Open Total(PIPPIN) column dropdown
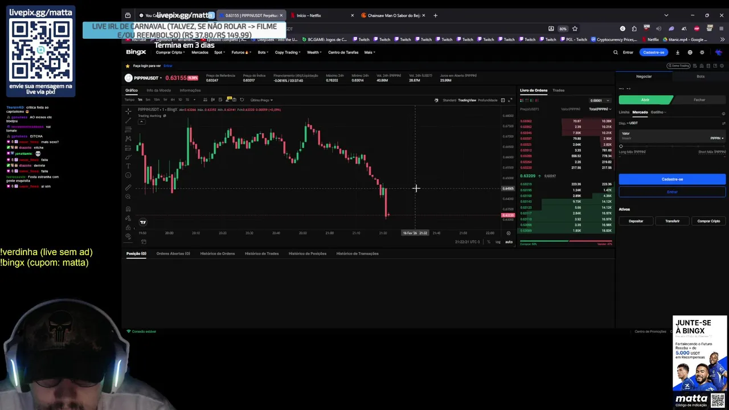The height and width of the screenshot is (410, 729). (600, 109)
